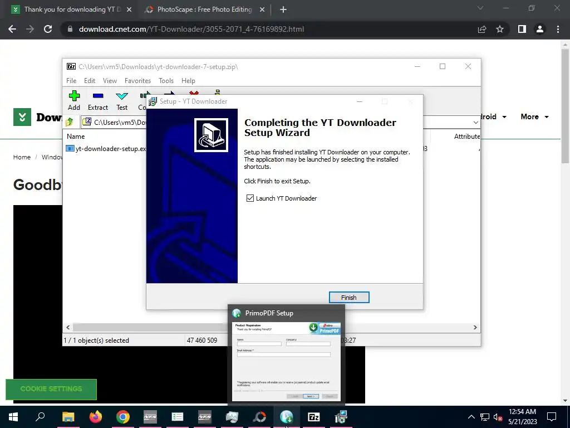
Task: Click the Add icon in the 7-Zip toolbar
Action: click(x=74, y=100)
